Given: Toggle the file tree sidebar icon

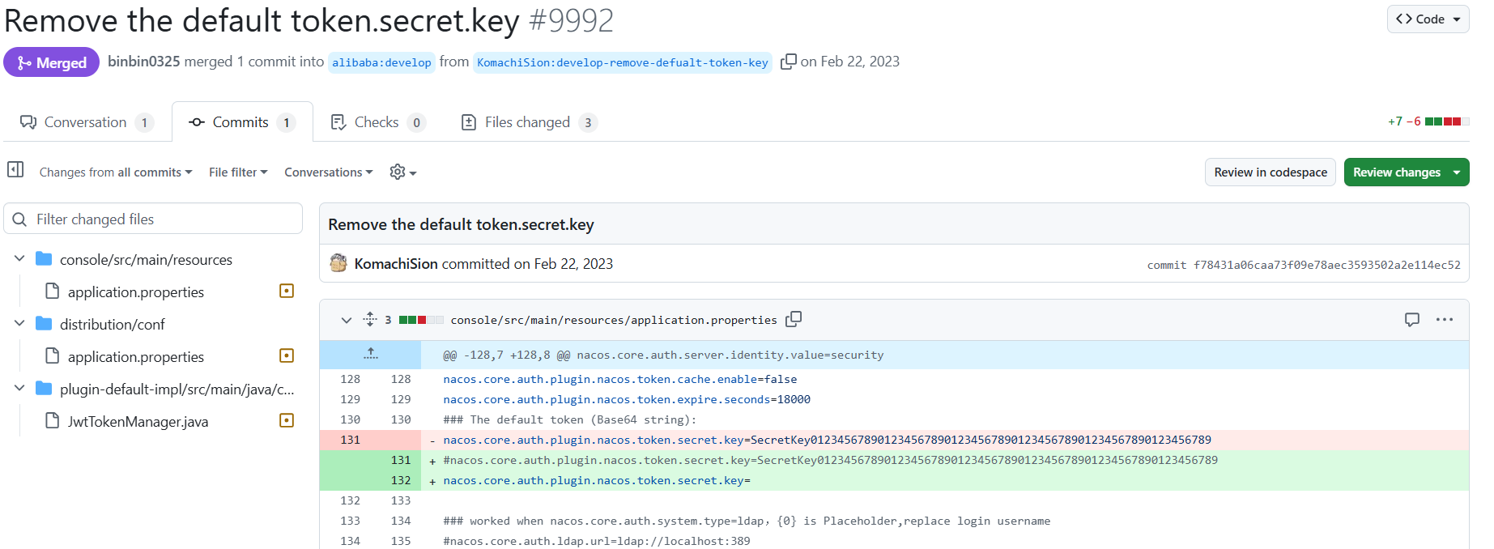Looking at the screenshot, I should [15, 169].
